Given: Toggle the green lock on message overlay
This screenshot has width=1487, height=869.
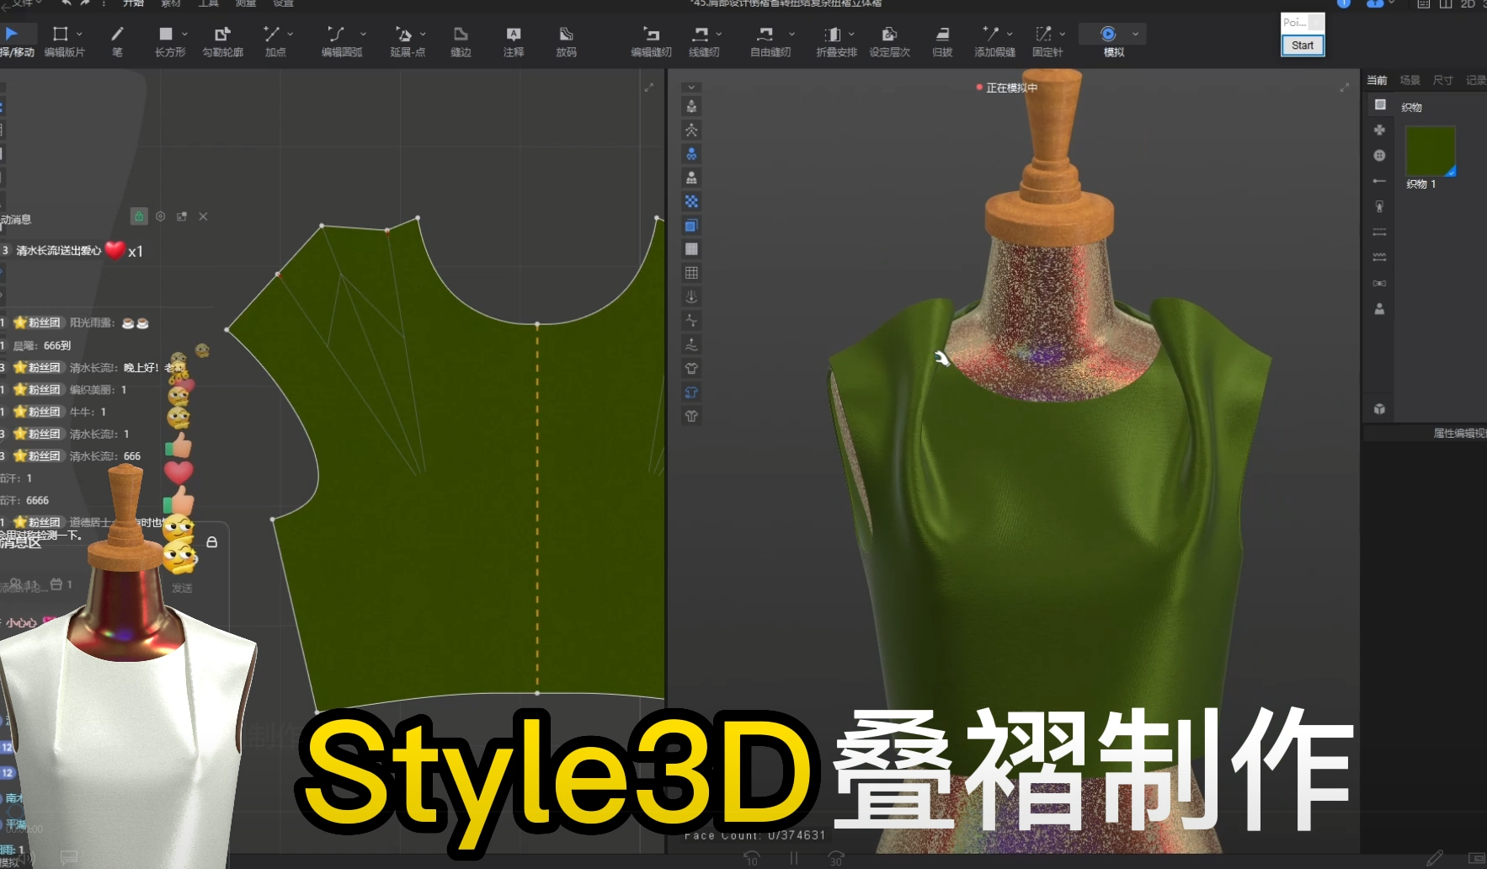Looking at the screenshot, I should [x=139, y=216].
